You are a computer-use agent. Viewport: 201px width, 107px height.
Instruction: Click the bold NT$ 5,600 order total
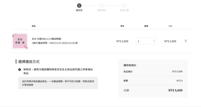click(x=175, y=90)
